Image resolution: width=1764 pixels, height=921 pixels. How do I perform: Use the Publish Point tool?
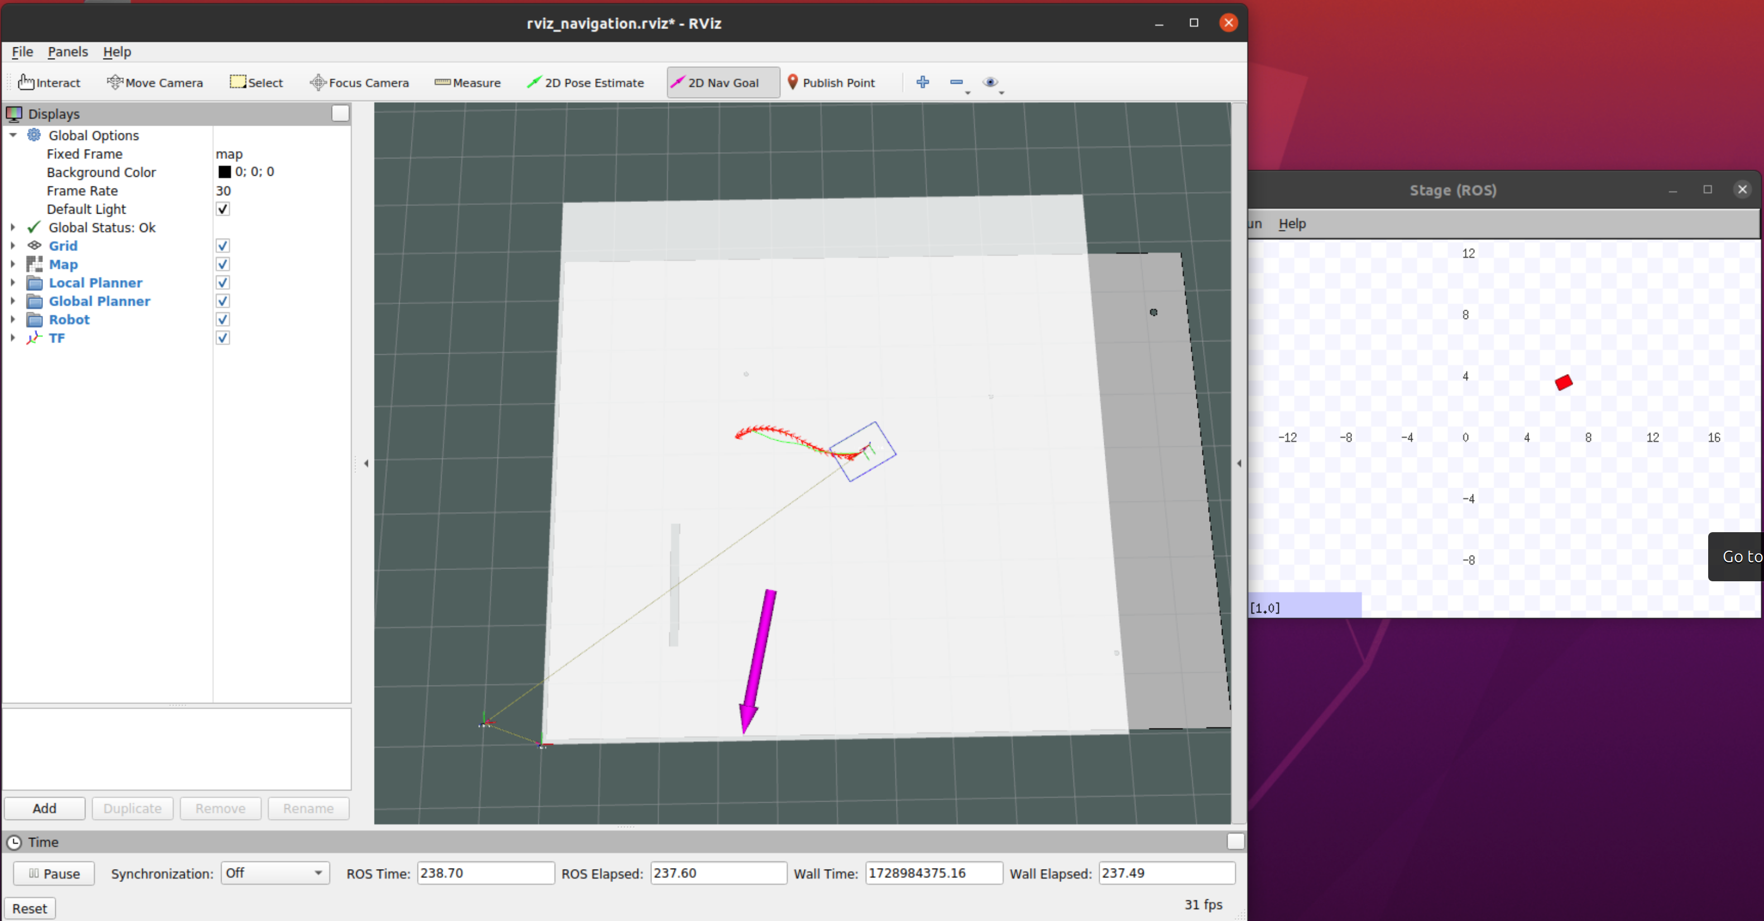click(x=831, y=83)
